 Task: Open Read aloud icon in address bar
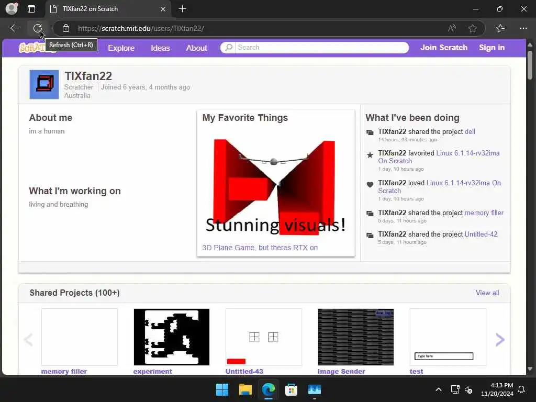point(452,28)
